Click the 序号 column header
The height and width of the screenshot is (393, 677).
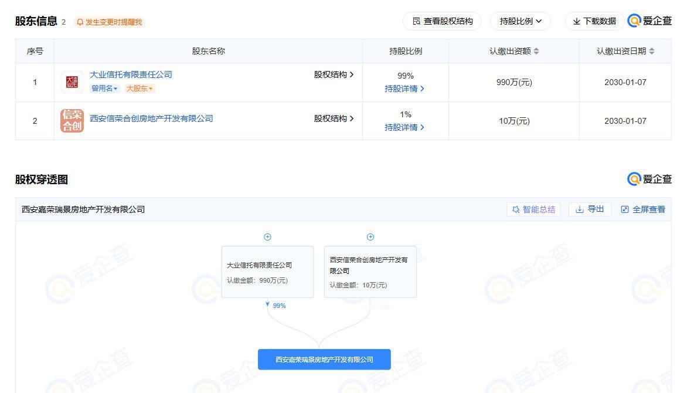[x=35, y=51]
